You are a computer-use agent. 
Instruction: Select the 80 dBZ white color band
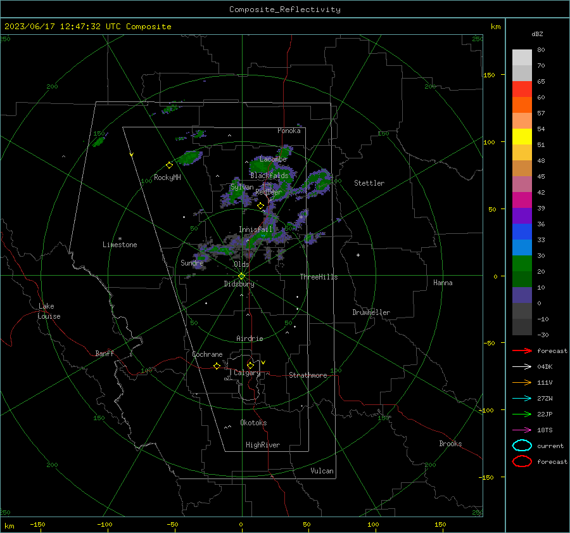(x=522, y=58)
